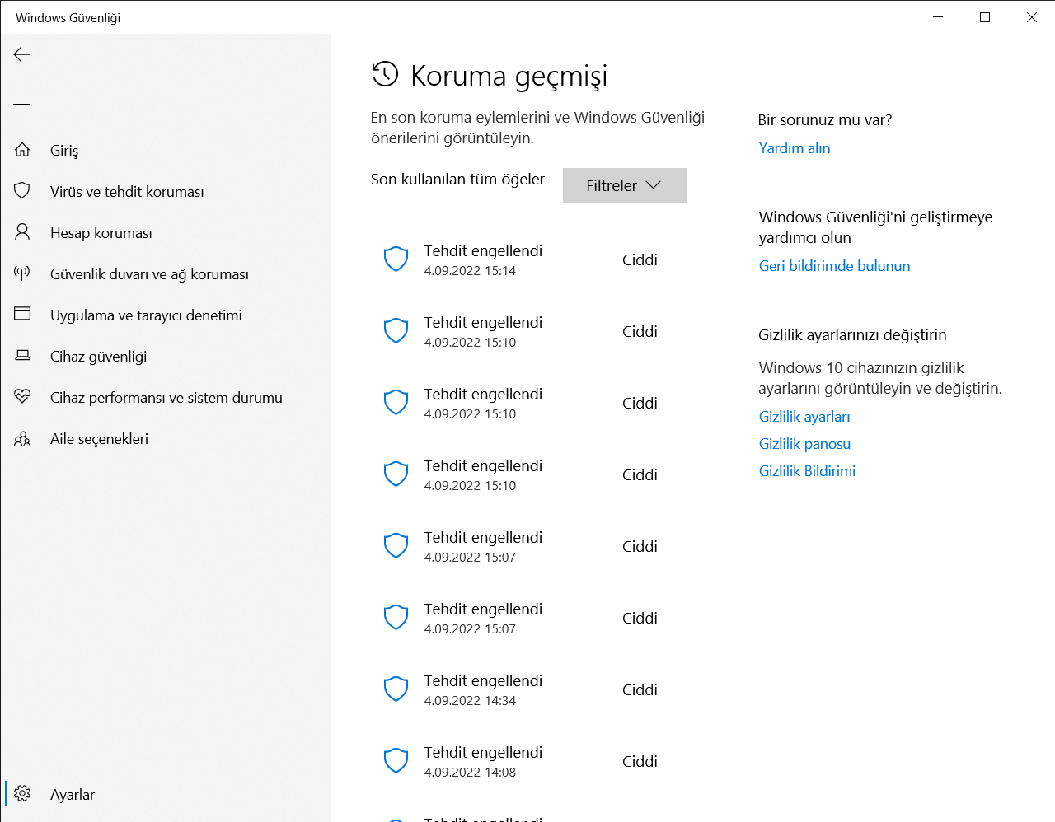Screen dimensions: 1055x822
Task: Click the back arrow icon
Action: click(22, 54)
